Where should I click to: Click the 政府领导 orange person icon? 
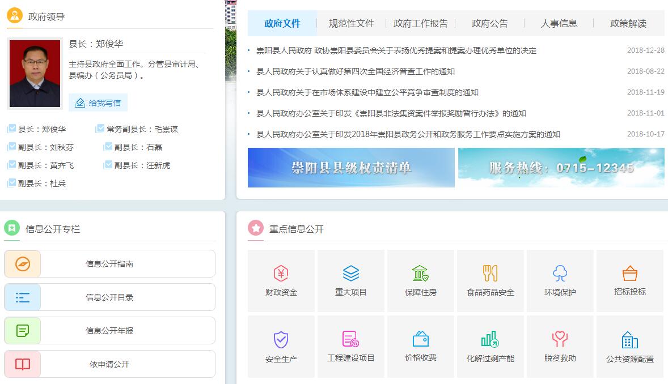(x=15, y=16)
